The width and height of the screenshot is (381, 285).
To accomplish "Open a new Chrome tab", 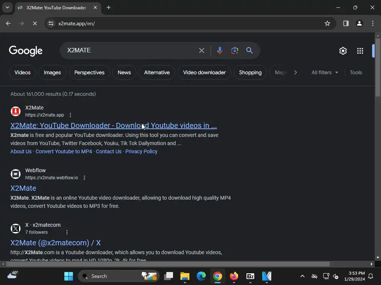I will pos(109,7).
